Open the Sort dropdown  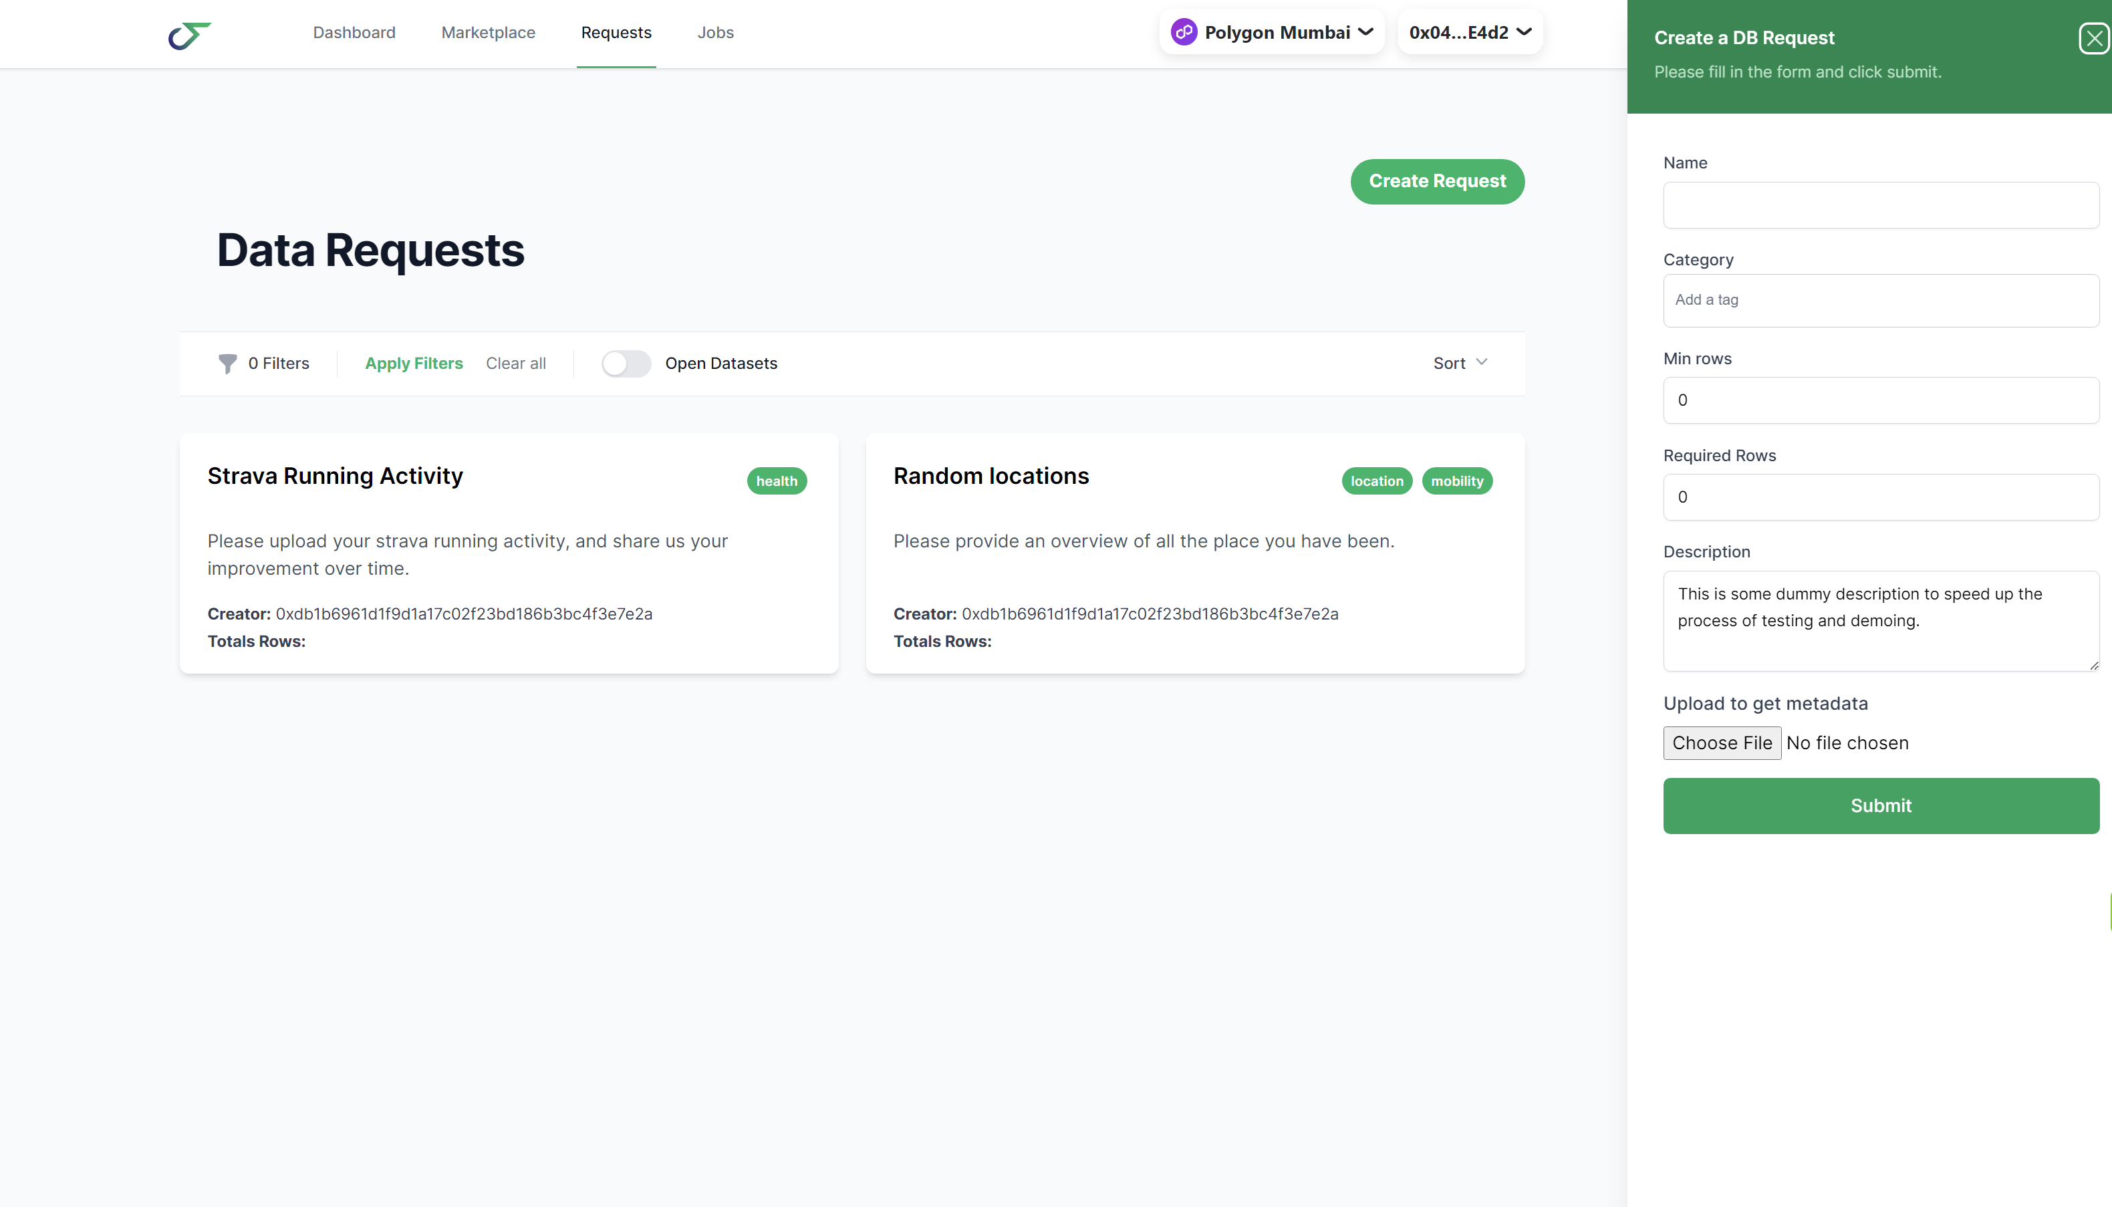[x=1460, y=363]
